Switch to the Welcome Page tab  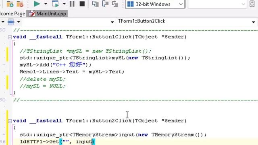(12, 14)
